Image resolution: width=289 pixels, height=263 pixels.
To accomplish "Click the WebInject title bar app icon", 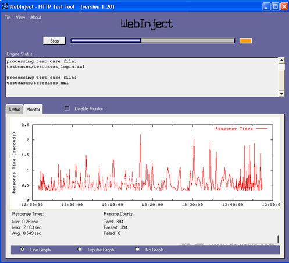I will [5, 6].
